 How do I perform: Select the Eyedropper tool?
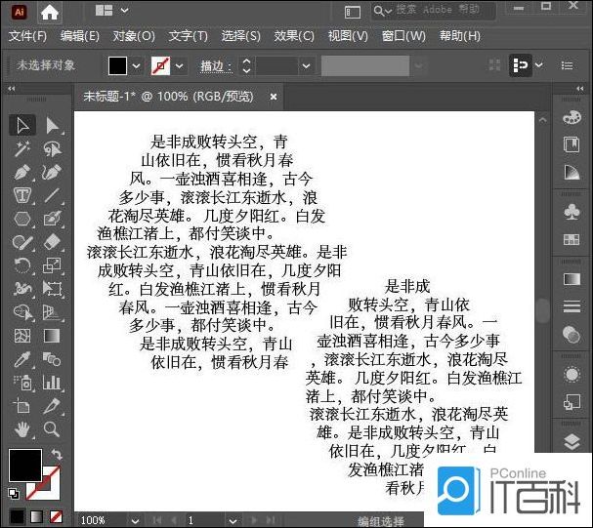[x=21, y=359]
